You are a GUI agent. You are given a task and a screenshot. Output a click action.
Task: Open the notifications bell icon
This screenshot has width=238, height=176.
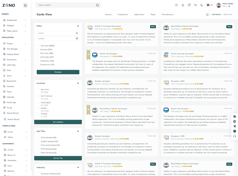tap(176, 5)
